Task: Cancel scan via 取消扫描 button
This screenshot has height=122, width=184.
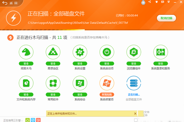Action: point(167,18)
